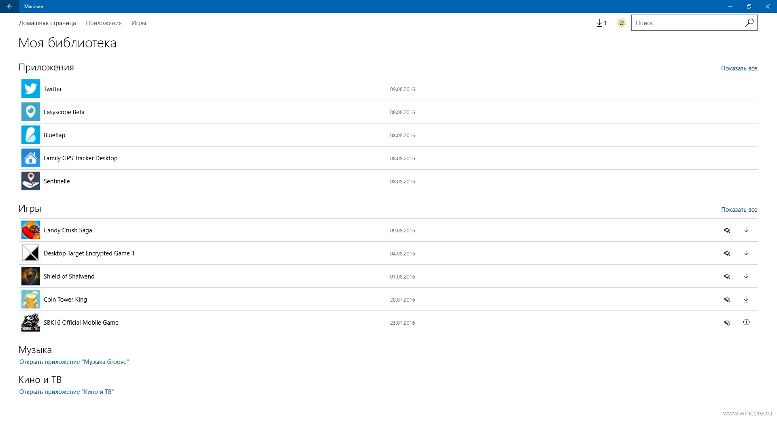Select the Twitter app name
This screenshot has width=777, height=421.
pos(53,89)
